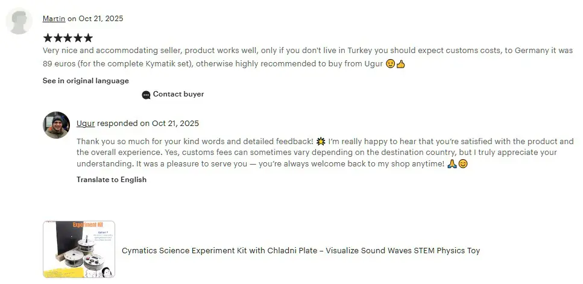Click the Contact buyer speech bubble icon
This screenshot has width=583, height=284.
[146, 95]
